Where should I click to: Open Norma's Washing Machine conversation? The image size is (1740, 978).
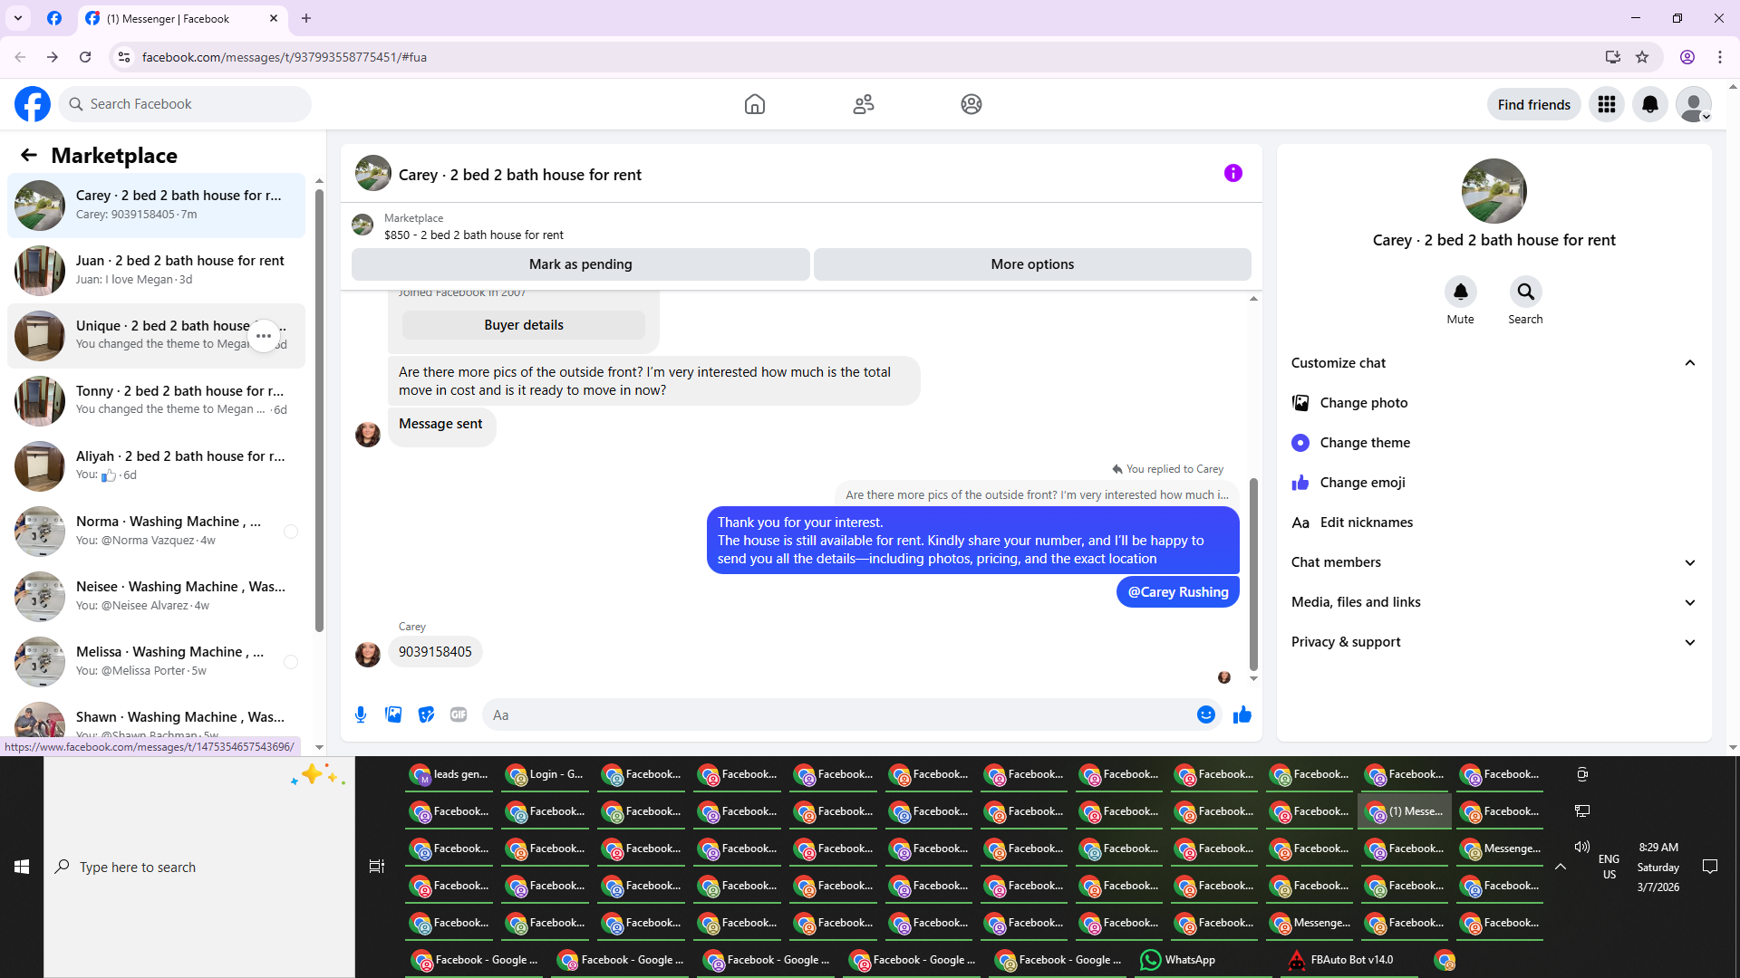156,532
